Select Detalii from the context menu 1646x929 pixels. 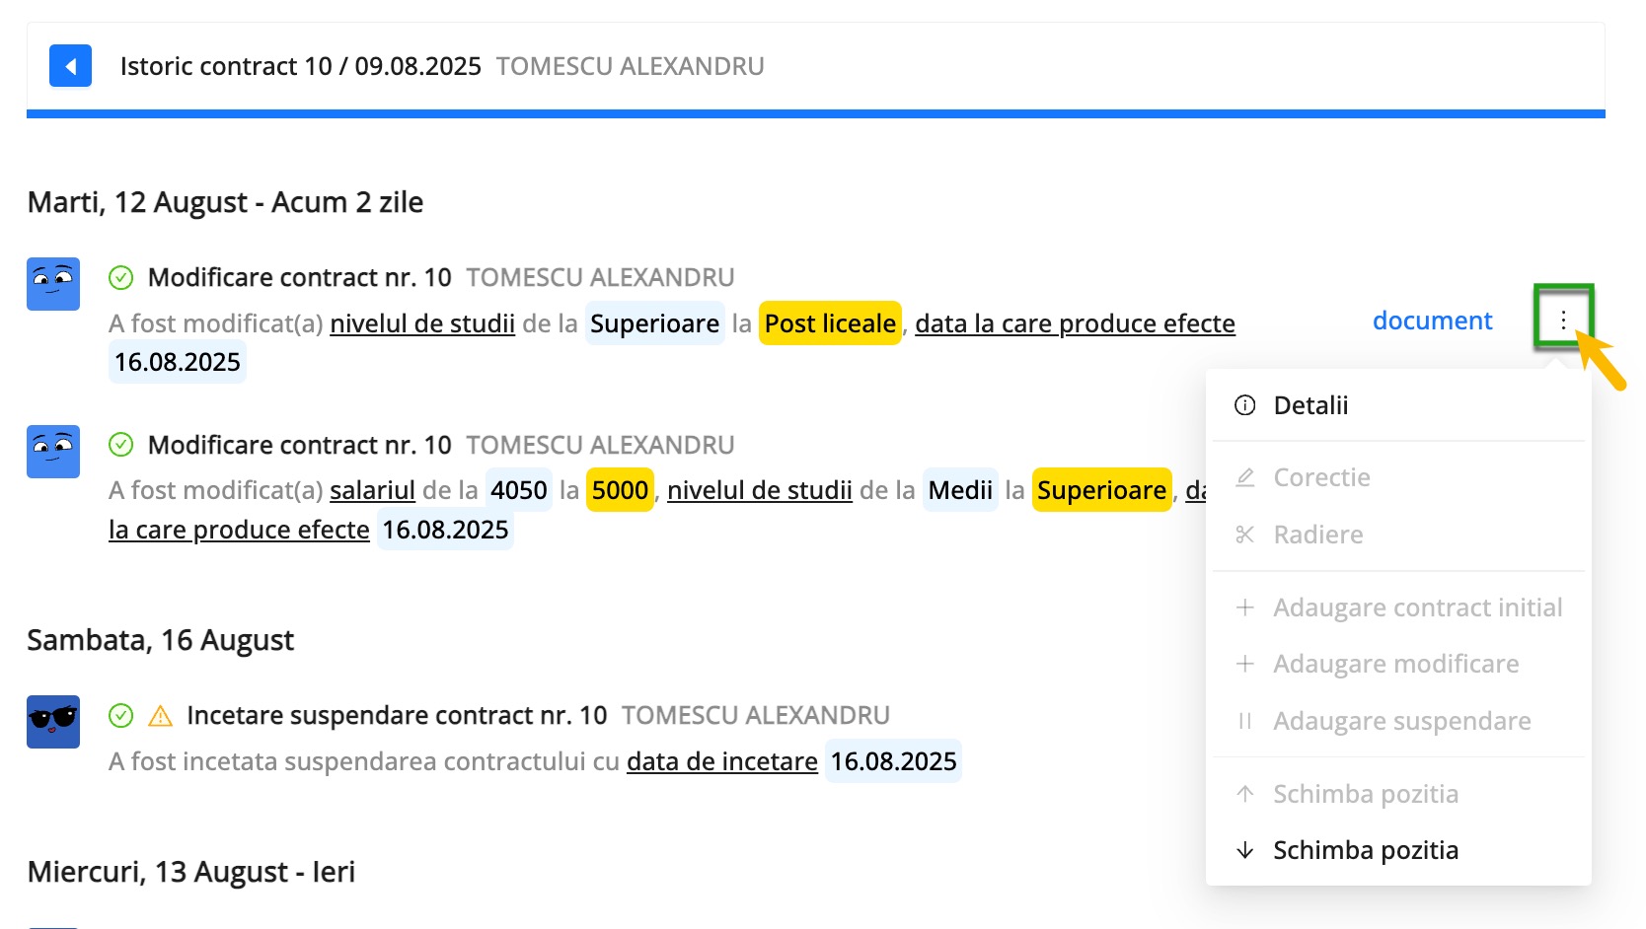tap(1398, 405)
